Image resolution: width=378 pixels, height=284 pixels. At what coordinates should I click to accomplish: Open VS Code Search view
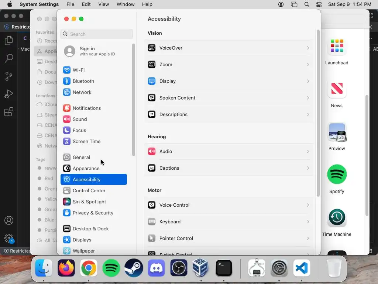[x=9, y=58]
